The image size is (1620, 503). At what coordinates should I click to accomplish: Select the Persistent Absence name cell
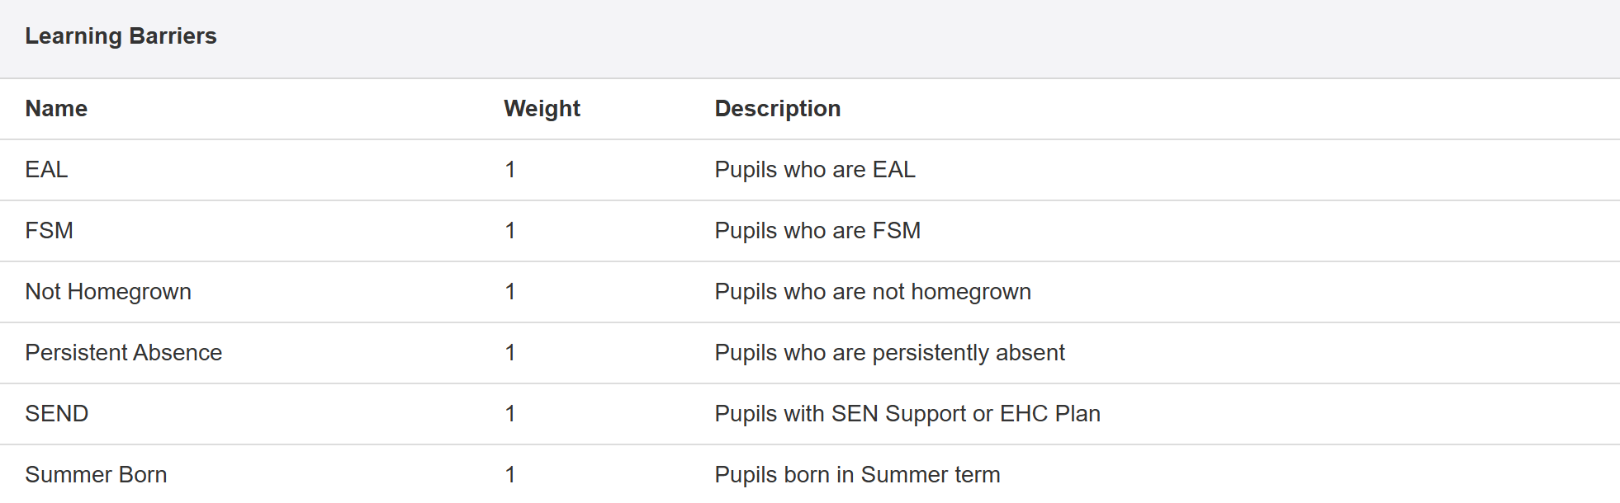click(x=123, y=353)
